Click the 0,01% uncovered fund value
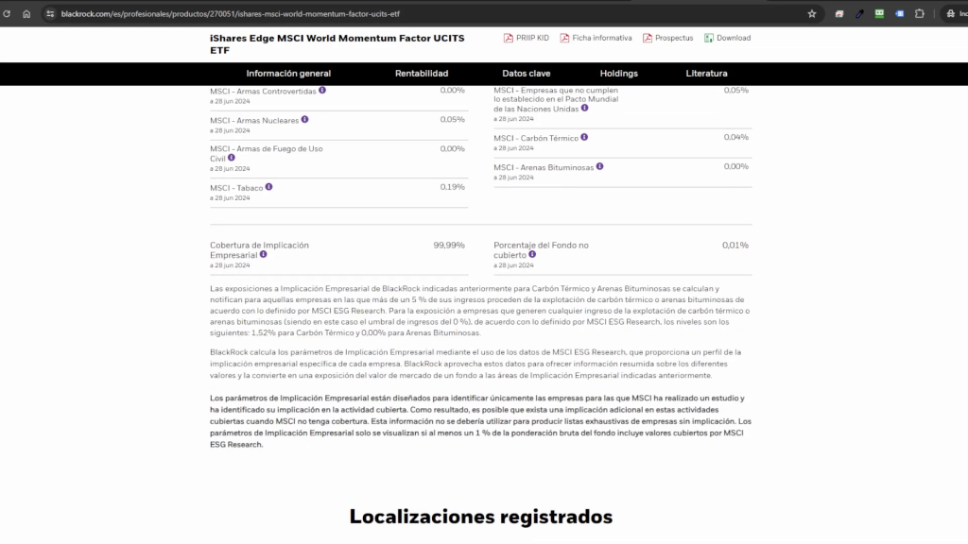The width and height of the screenshot is (968, 544). (735, 246)
